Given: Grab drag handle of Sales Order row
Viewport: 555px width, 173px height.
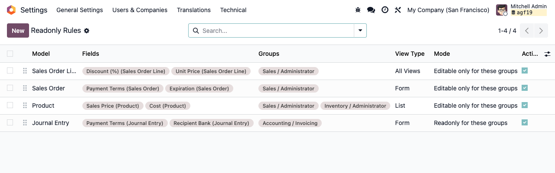Looking at the screenshot, I should tap(25, 88).
